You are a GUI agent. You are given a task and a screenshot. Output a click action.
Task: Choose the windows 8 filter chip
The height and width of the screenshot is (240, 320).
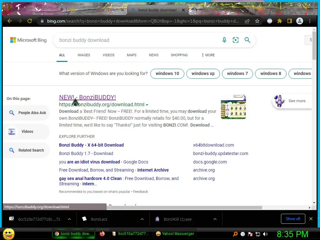click(x=271, y=73)
